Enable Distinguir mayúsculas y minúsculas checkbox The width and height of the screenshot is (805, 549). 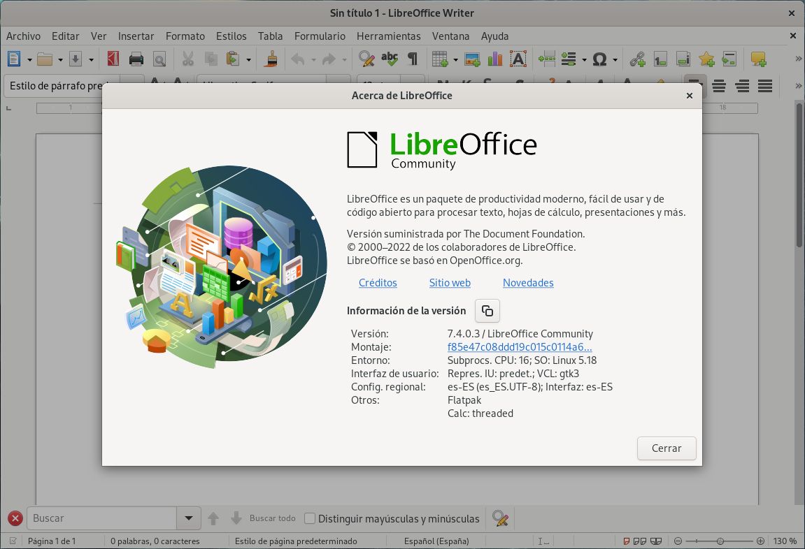(x=311, y=518)
